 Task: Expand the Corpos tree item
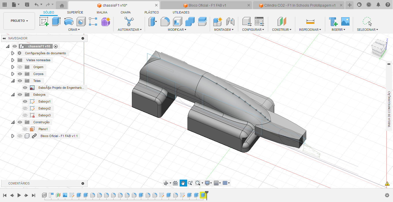pyautogui.click(x=13, y=74)
